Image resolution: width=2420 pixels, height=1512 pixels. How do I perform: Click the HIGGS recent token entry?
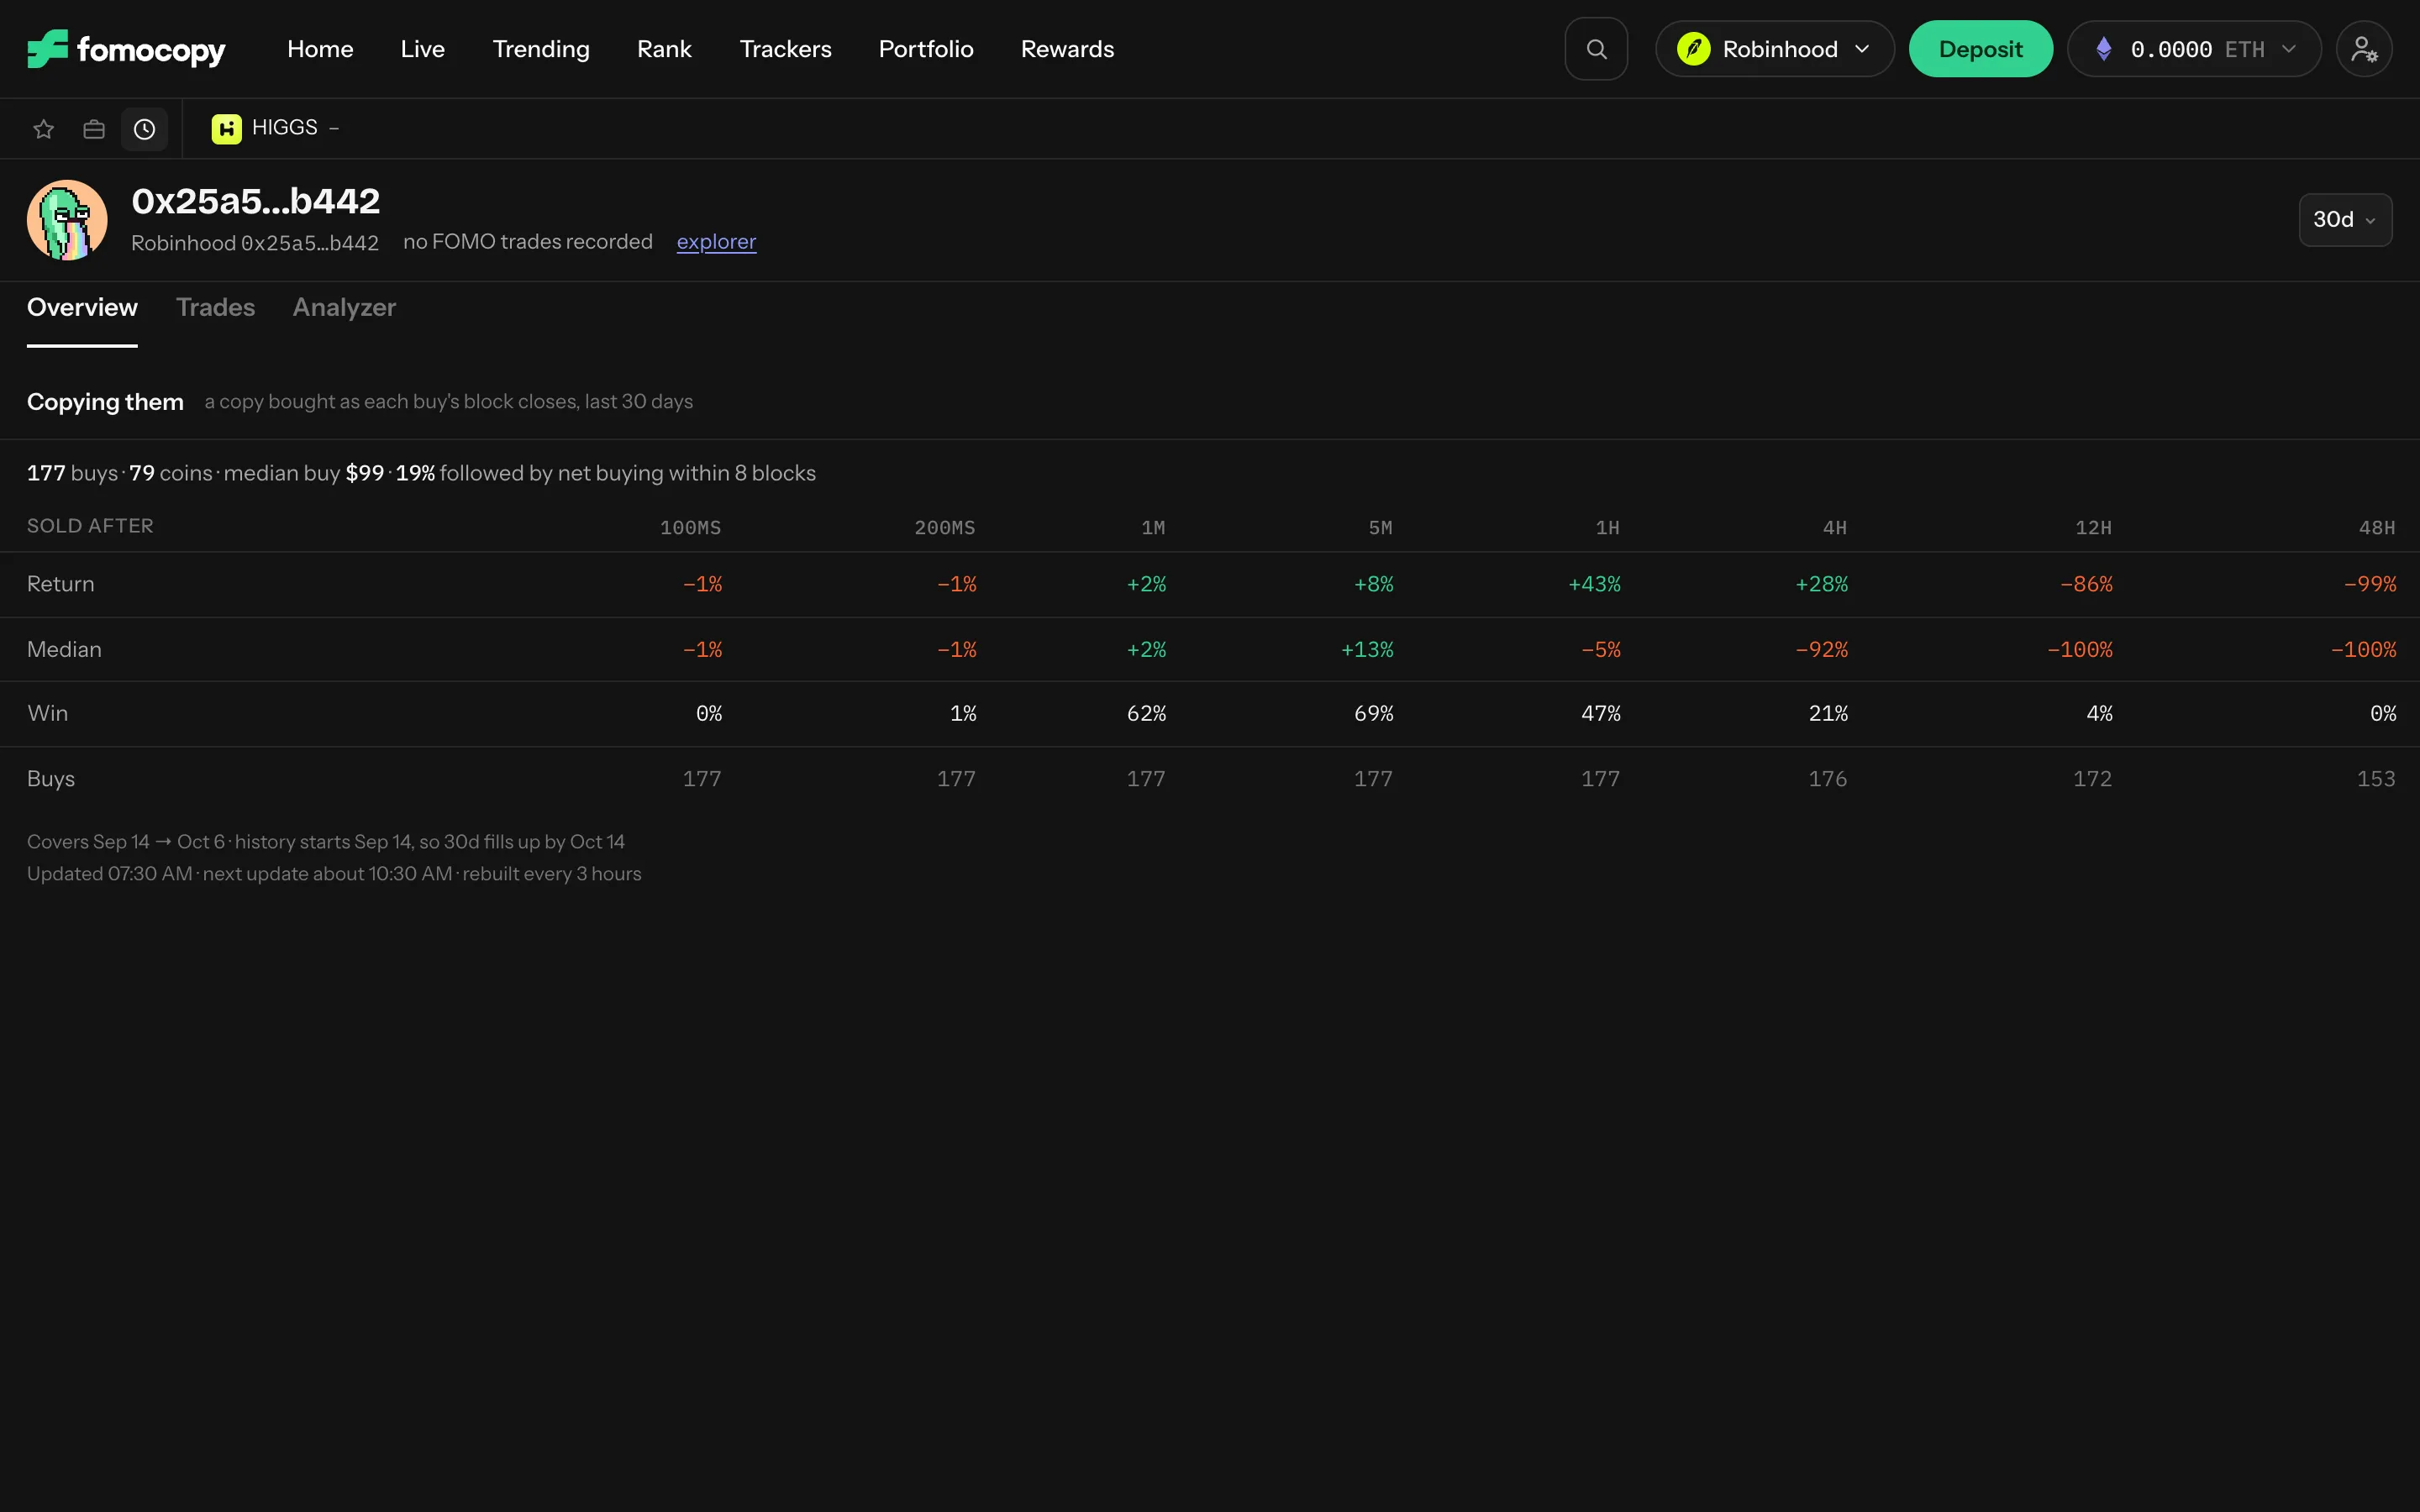pos(276,128)
